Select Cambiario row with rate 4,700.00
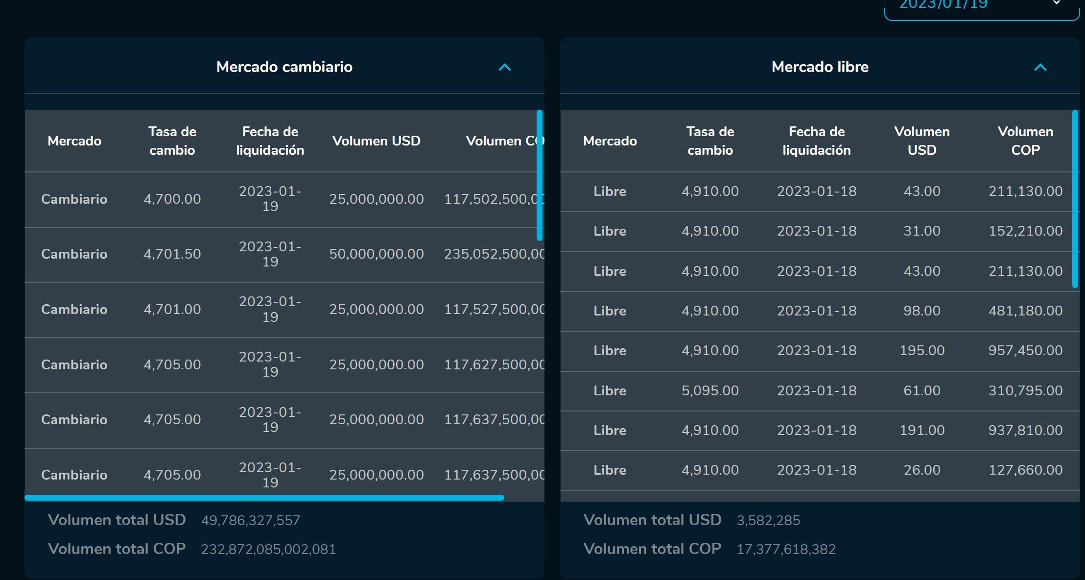The height and width of the screenshot is (580, 1085). point(172,199)
